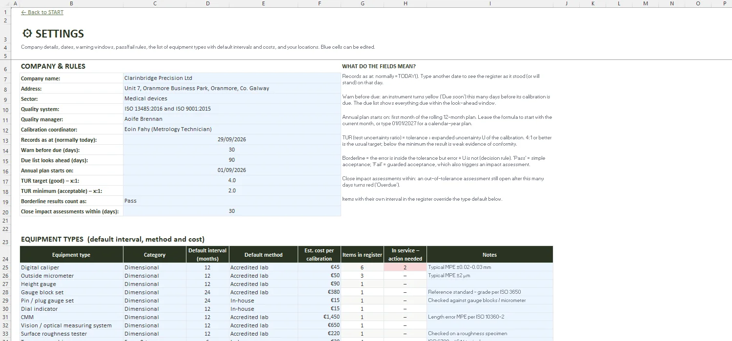Click the 'Default method' table header
The height and width of the screenshot is (341, 732).
tap(264, 255)
